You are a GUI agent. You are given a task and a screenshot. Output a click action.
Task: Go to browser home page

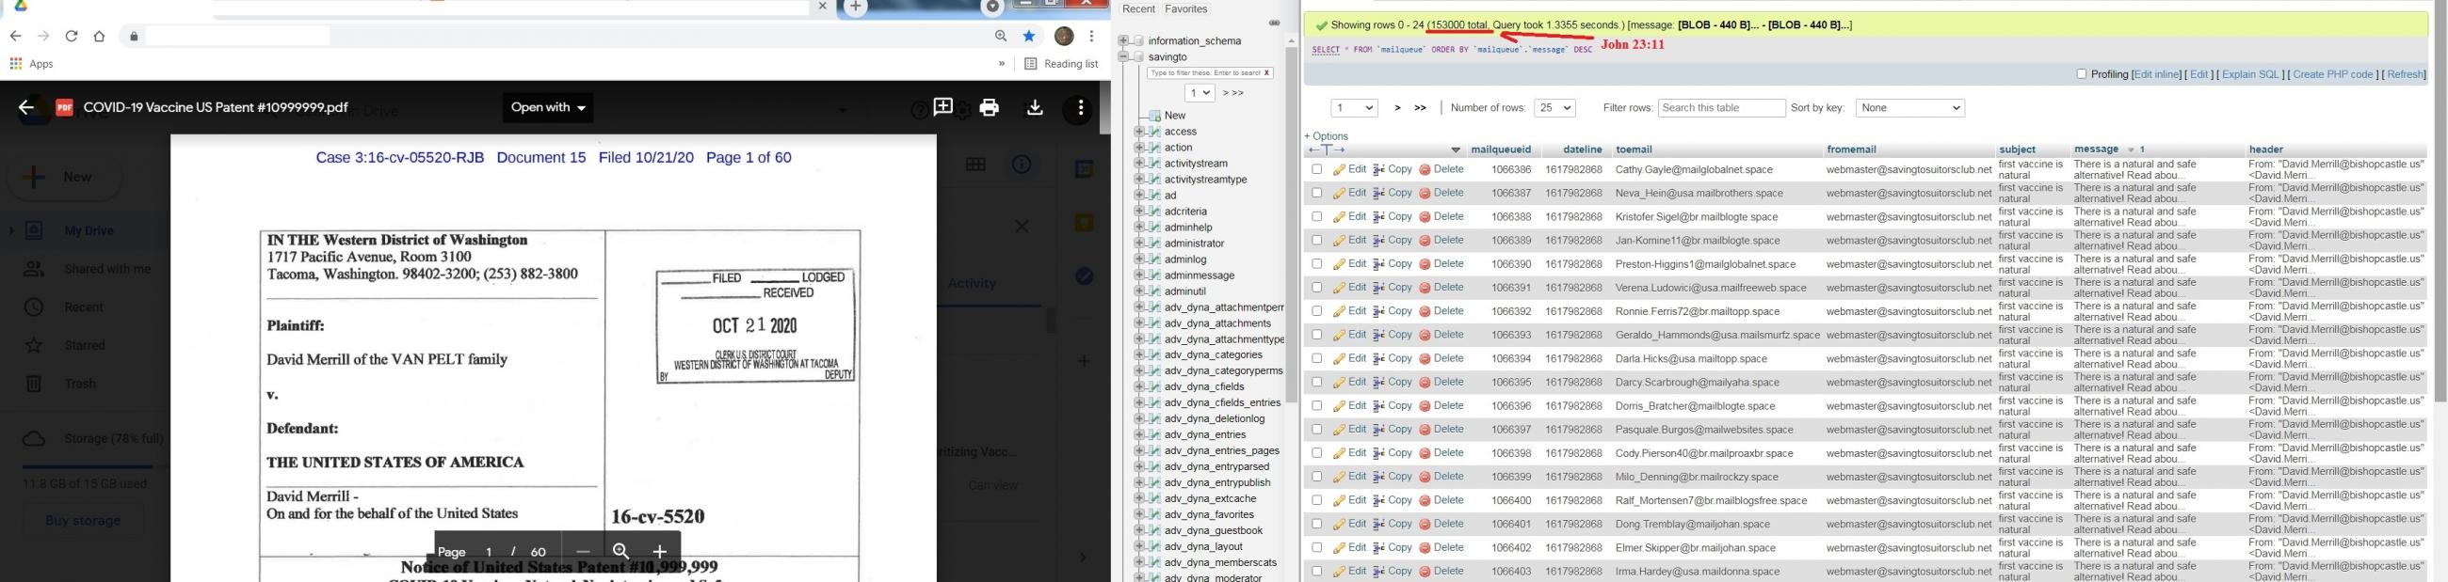100,36
